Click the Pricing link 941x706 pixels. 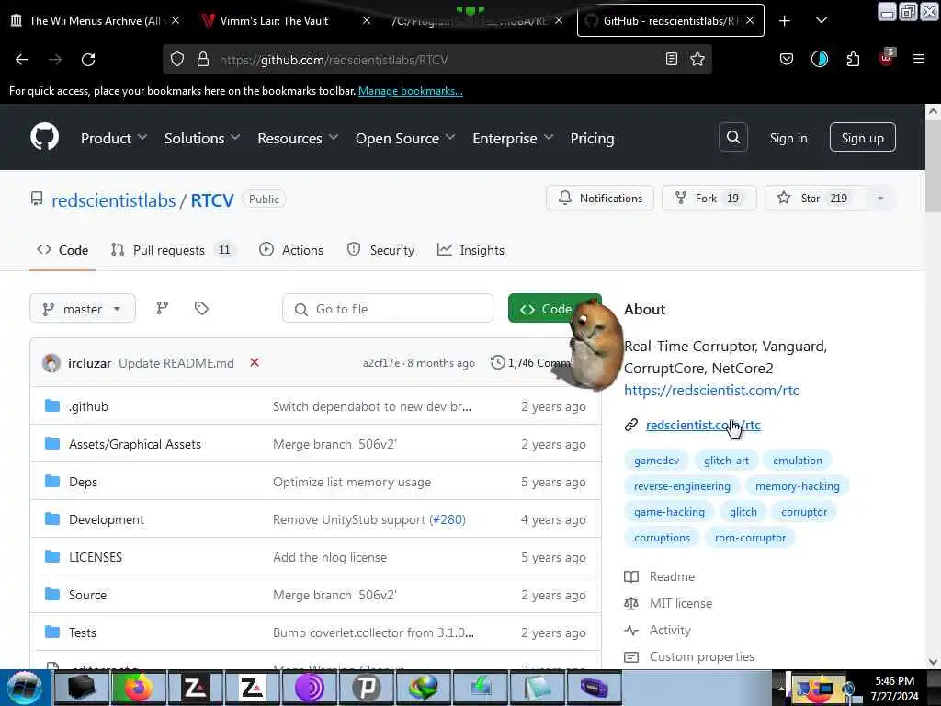click(592, 138)
